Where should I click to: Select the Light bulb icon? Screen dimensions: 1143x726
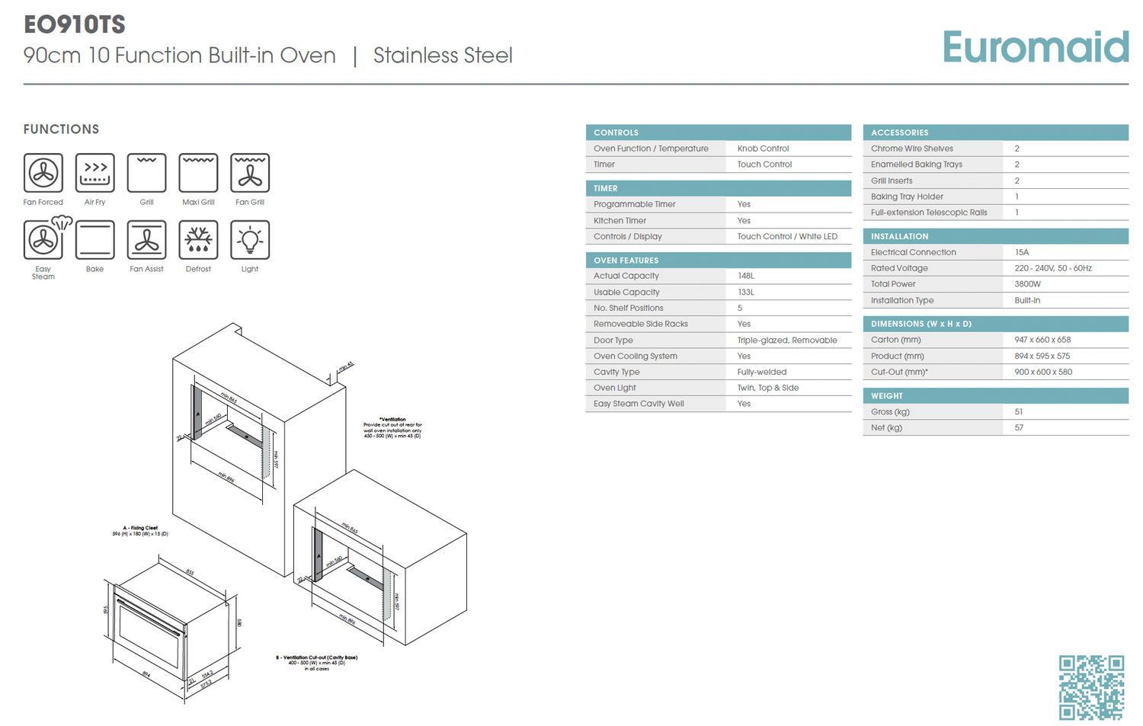250,240
